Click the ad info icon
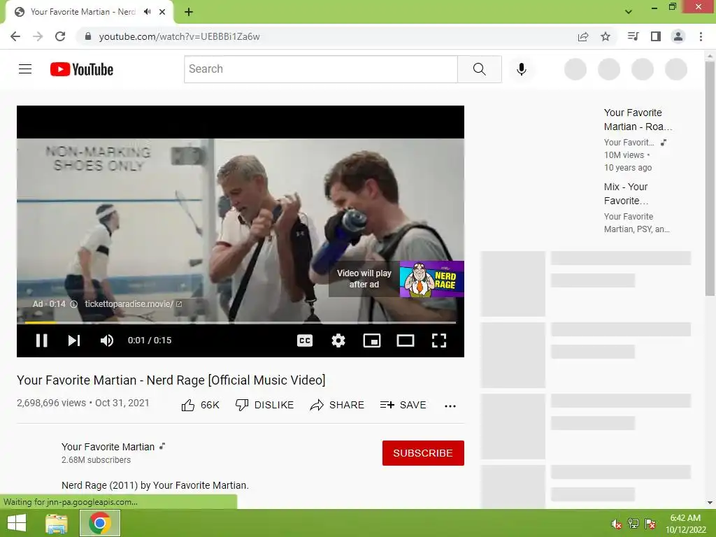 [x=73, y=304]
